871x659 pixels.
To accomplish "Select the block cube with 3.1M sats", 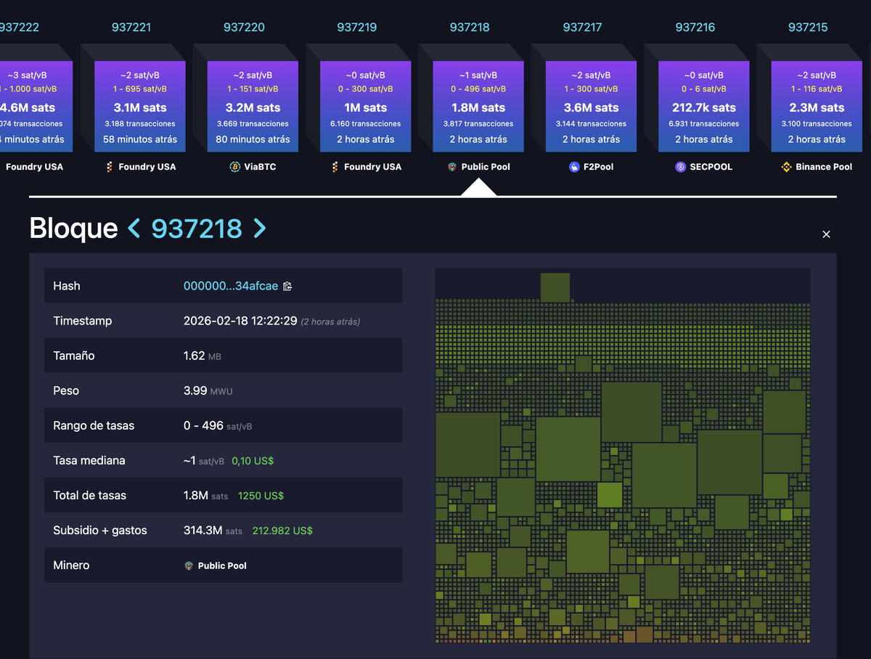I will coord(140,106).
